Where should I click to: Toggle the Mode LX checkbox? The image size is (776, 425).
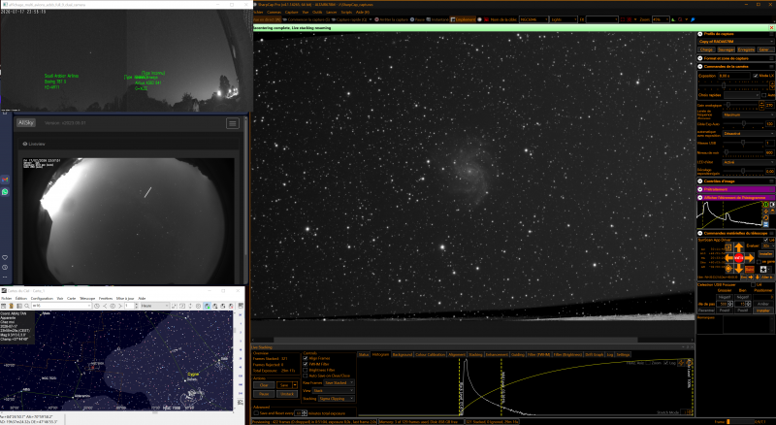[x=756, y=76]
